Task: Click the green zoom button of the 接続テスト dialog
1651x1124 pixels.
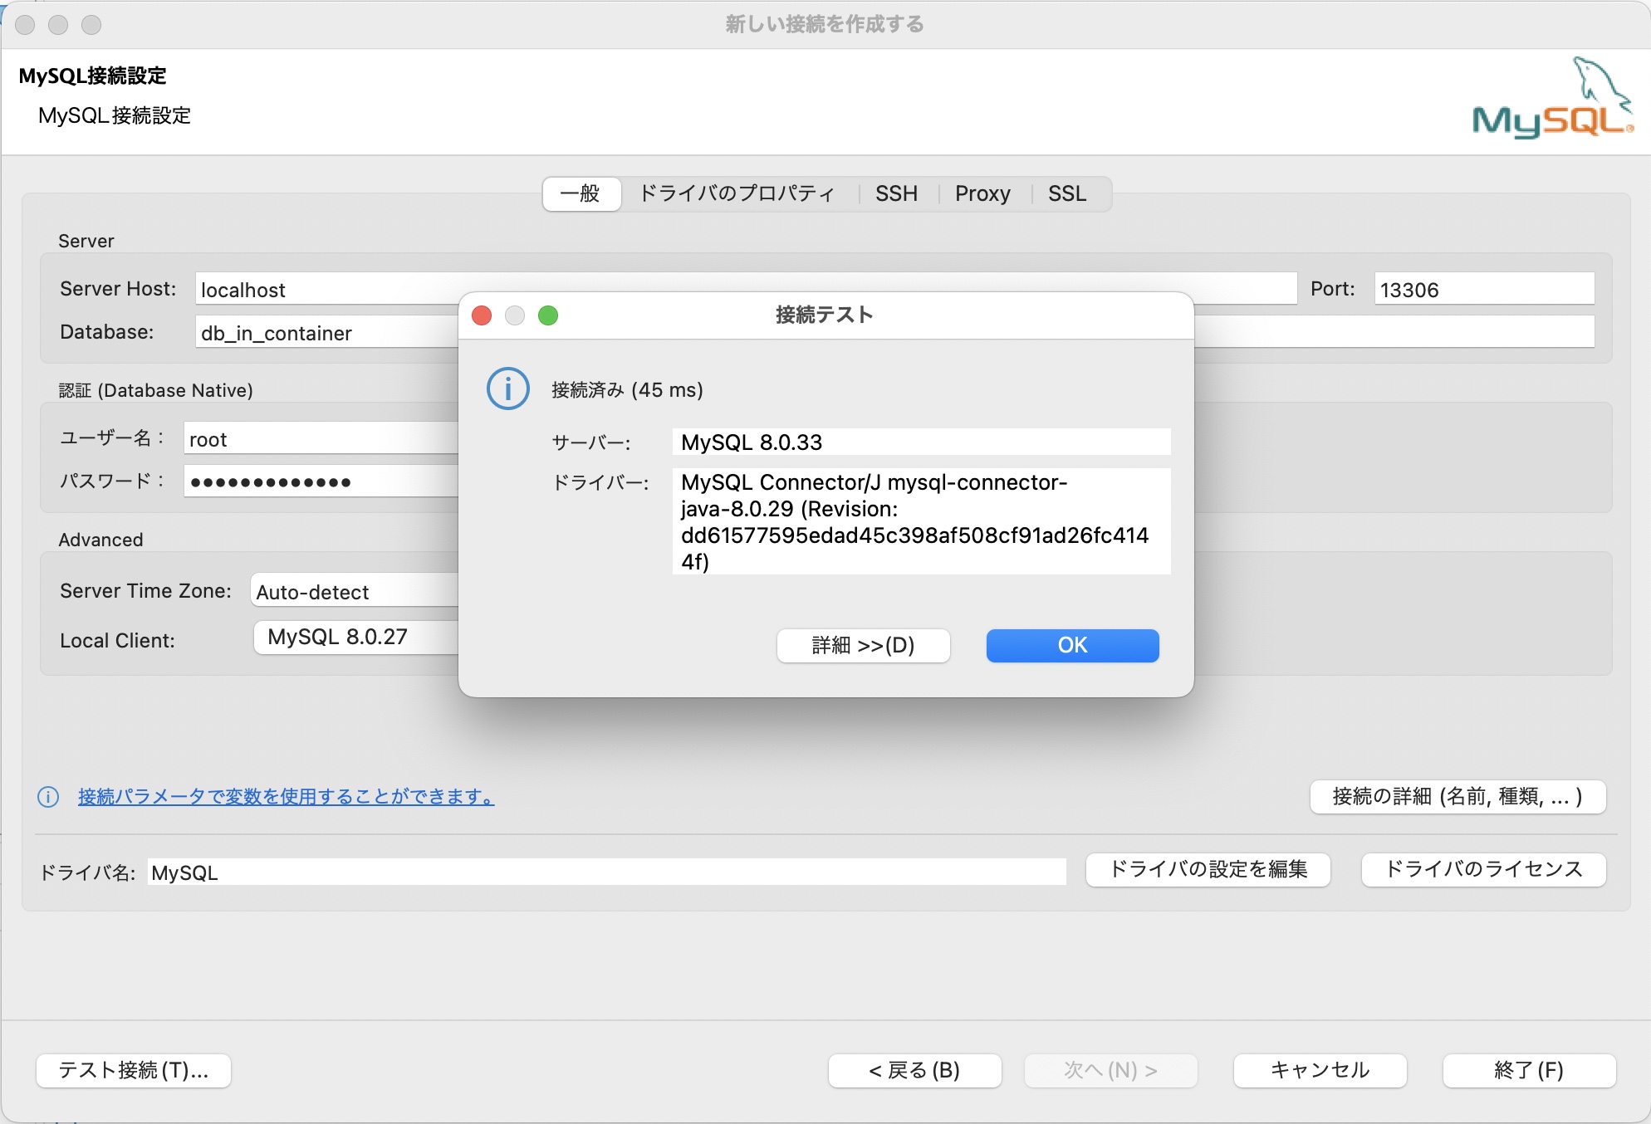Action: (548, 315)
